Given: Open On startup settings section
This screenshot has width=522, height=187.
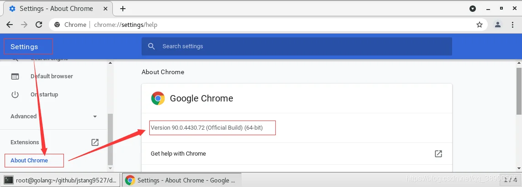Looking at the screenshot, I should pyautogui.click(x=44, y=95).
